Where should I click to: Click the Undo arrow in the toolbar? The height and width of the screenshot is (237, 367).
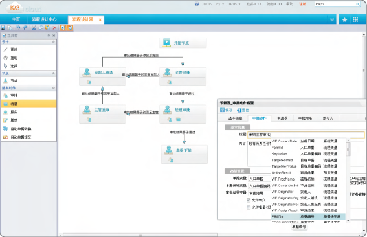pyautogui.click(x=18, y=28)
